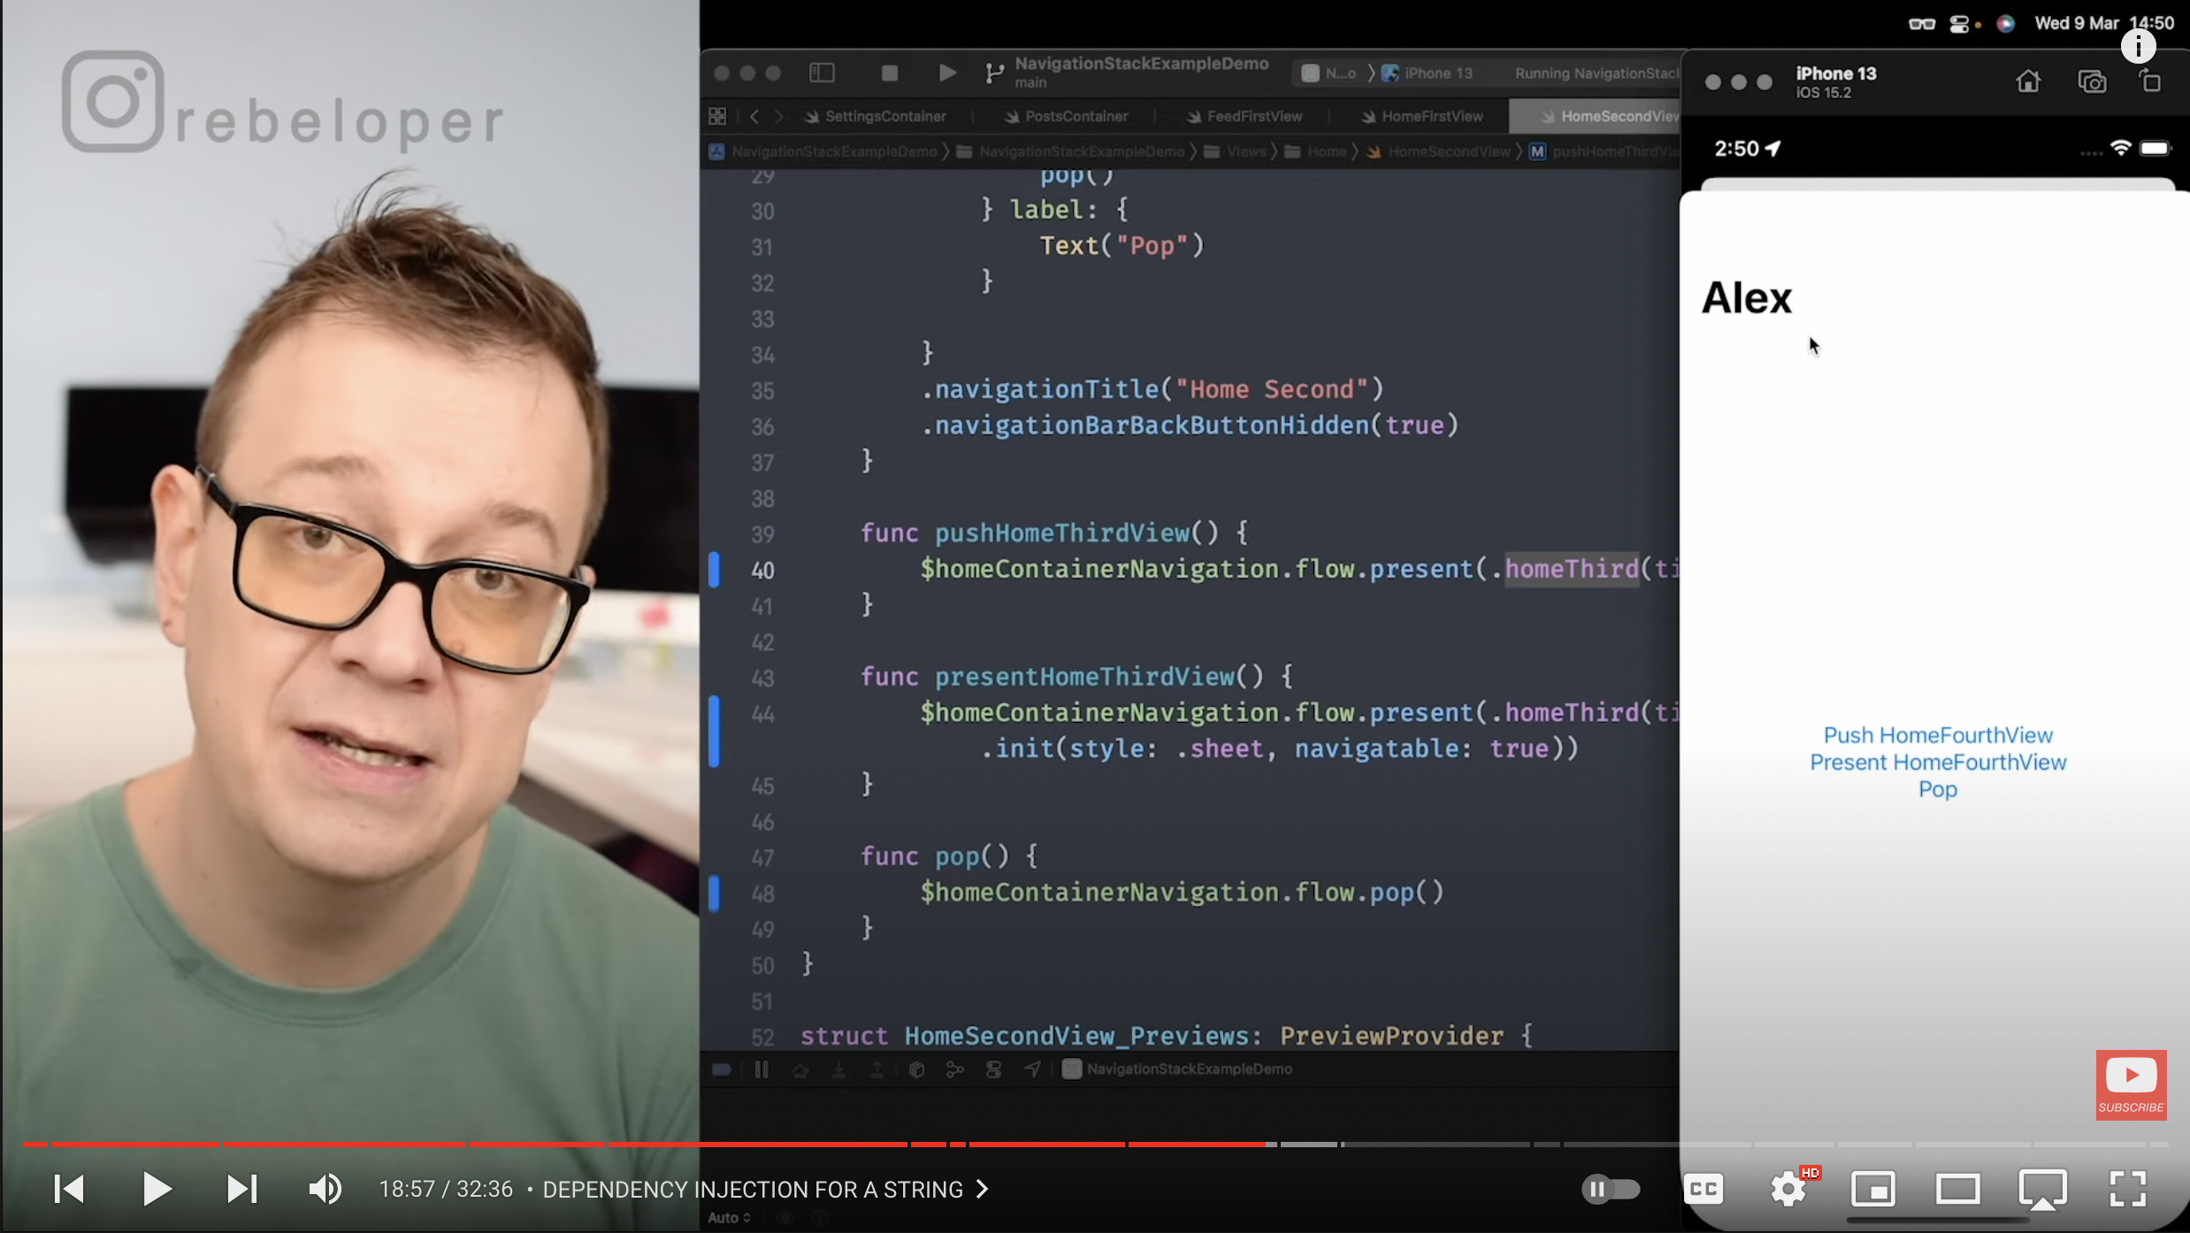Take a simulator screenshot
2190x1233 pixels.
2092,82
